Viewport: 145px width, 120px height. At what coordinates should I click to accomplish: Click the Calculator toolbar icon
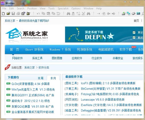[138, 14]
